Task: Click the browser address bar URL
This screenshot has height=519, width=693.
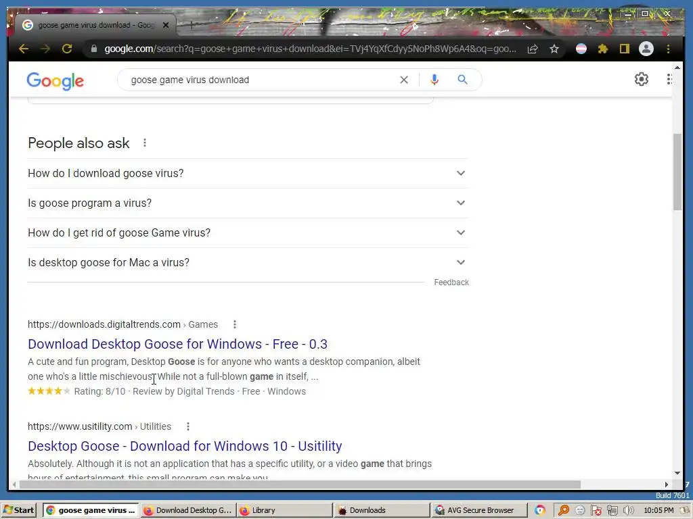Action: coord(310,49)
